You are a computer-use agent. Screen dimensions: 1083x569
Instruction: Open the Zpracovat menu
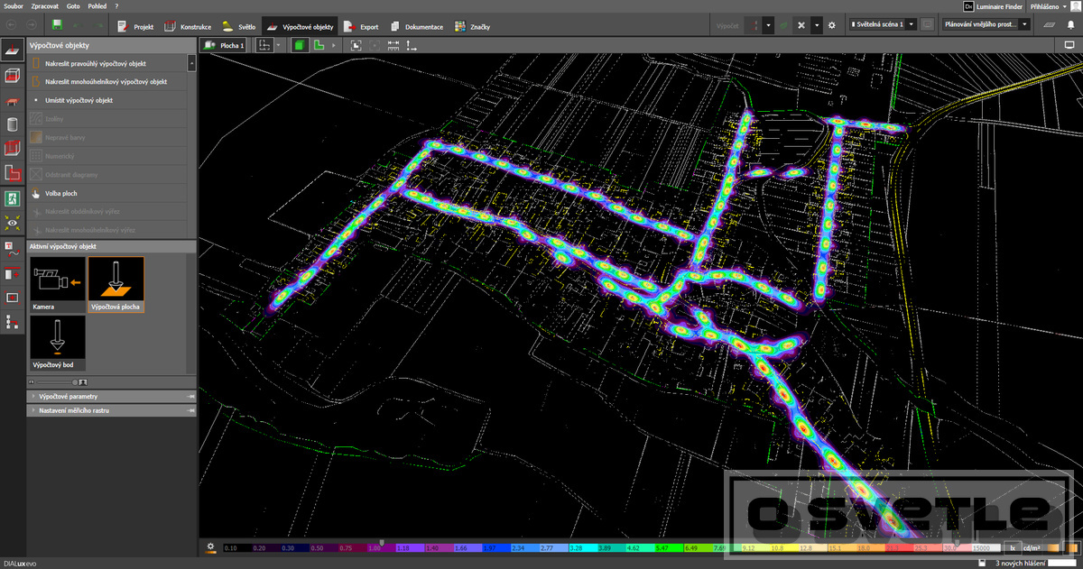click(x=44, y=5)
